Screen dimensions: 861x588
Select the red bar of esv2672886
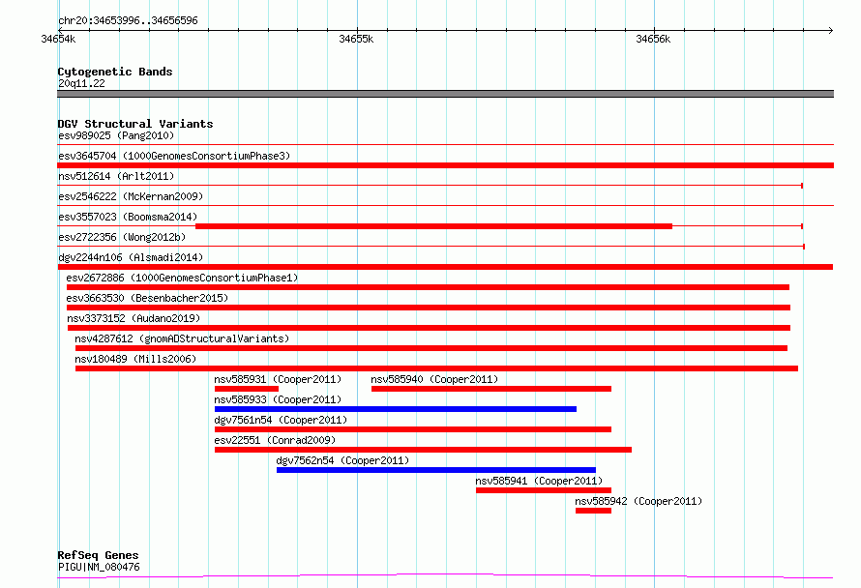point(428,287)
